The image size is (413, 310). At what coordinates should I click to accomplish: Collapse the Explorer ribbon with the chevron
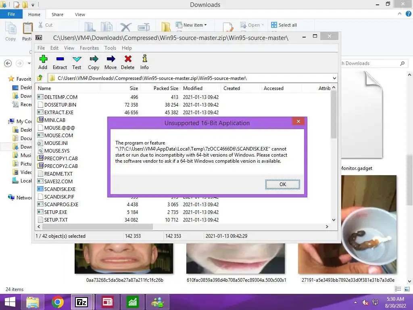click(400, 14)
